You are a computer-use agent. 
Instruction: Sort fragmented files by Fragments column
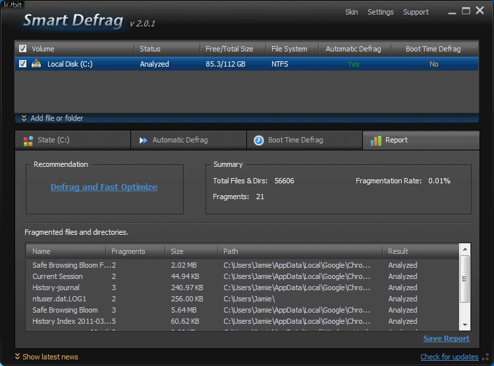tap(136, 251)
